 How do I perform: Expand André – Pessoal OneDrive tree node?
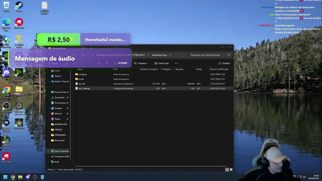(x=48, y=81)
